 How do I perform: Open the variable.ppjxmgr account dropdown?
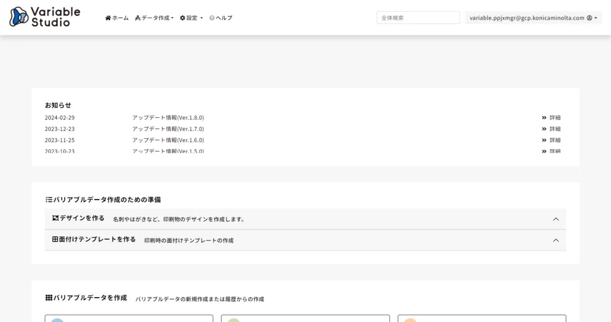(533, 18)
